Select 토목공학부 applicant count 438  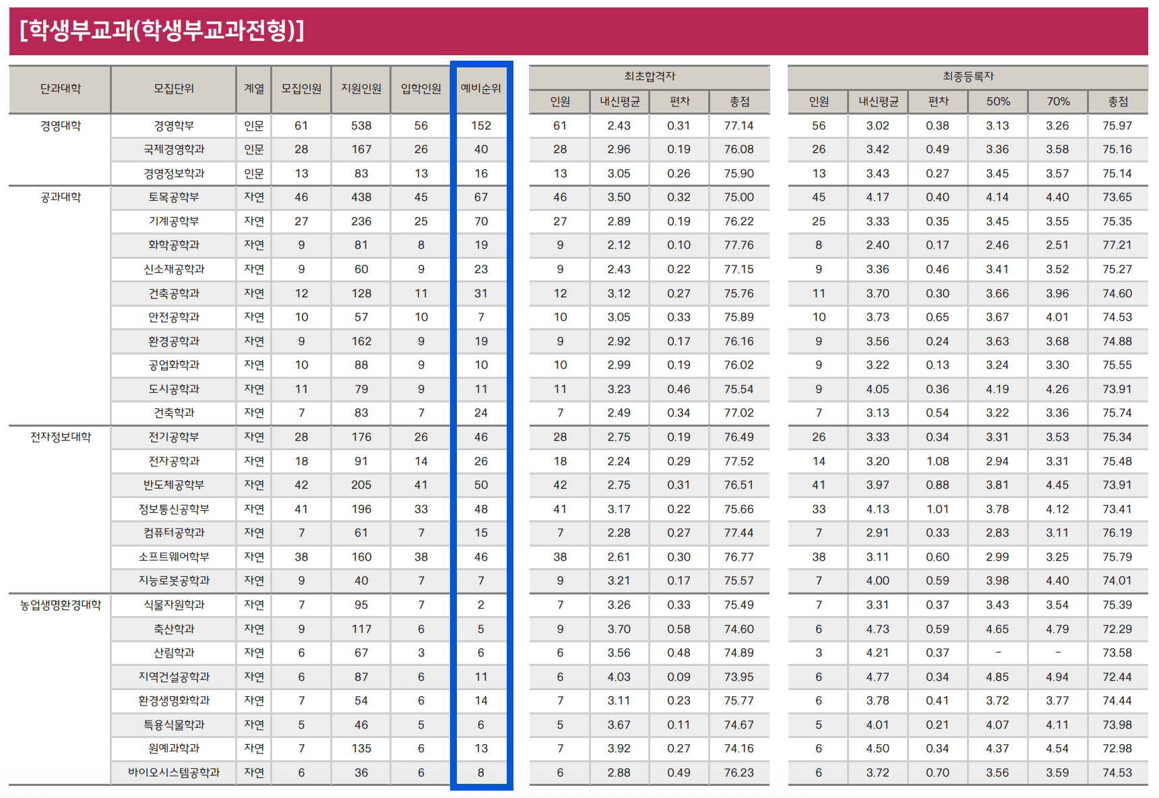coord(361,197)
